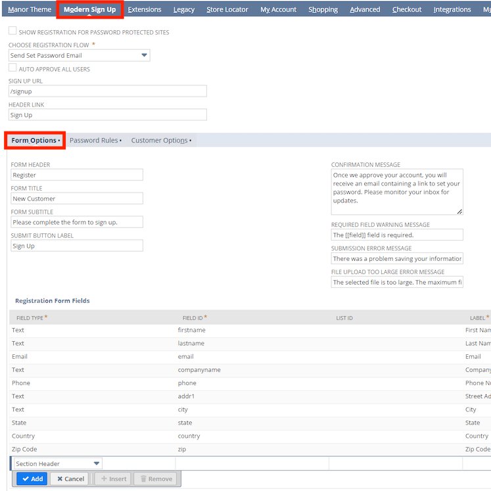The width and height of the screenshot is (491, 491).
Task: Select the zip field row
Action: [x=250, y=449]
